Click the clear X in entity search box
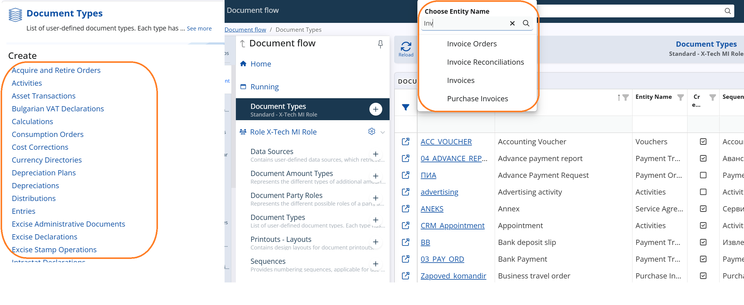The width and height of the screenshot is (744, 305). point(512,23)
